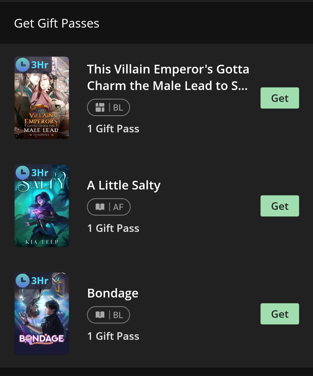Open the A Little Salty cover thumbnail
Image resolution: width=313 pixels, height=376 pixels.
(x=42, y=206)
